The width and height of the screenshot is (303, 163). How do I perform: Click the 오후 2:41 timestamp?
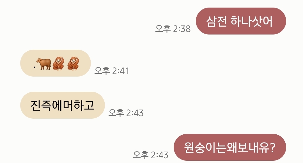tap(112, 71)
